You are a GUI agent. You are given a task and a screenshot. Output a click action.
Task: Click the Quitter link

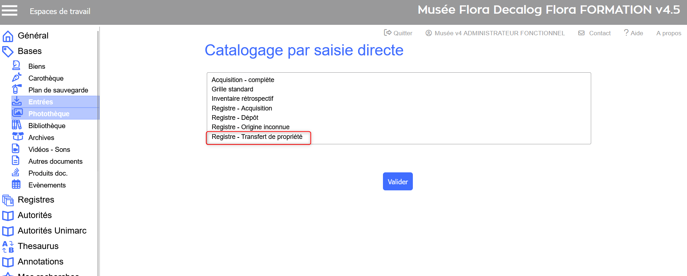[x=398, y=33]
